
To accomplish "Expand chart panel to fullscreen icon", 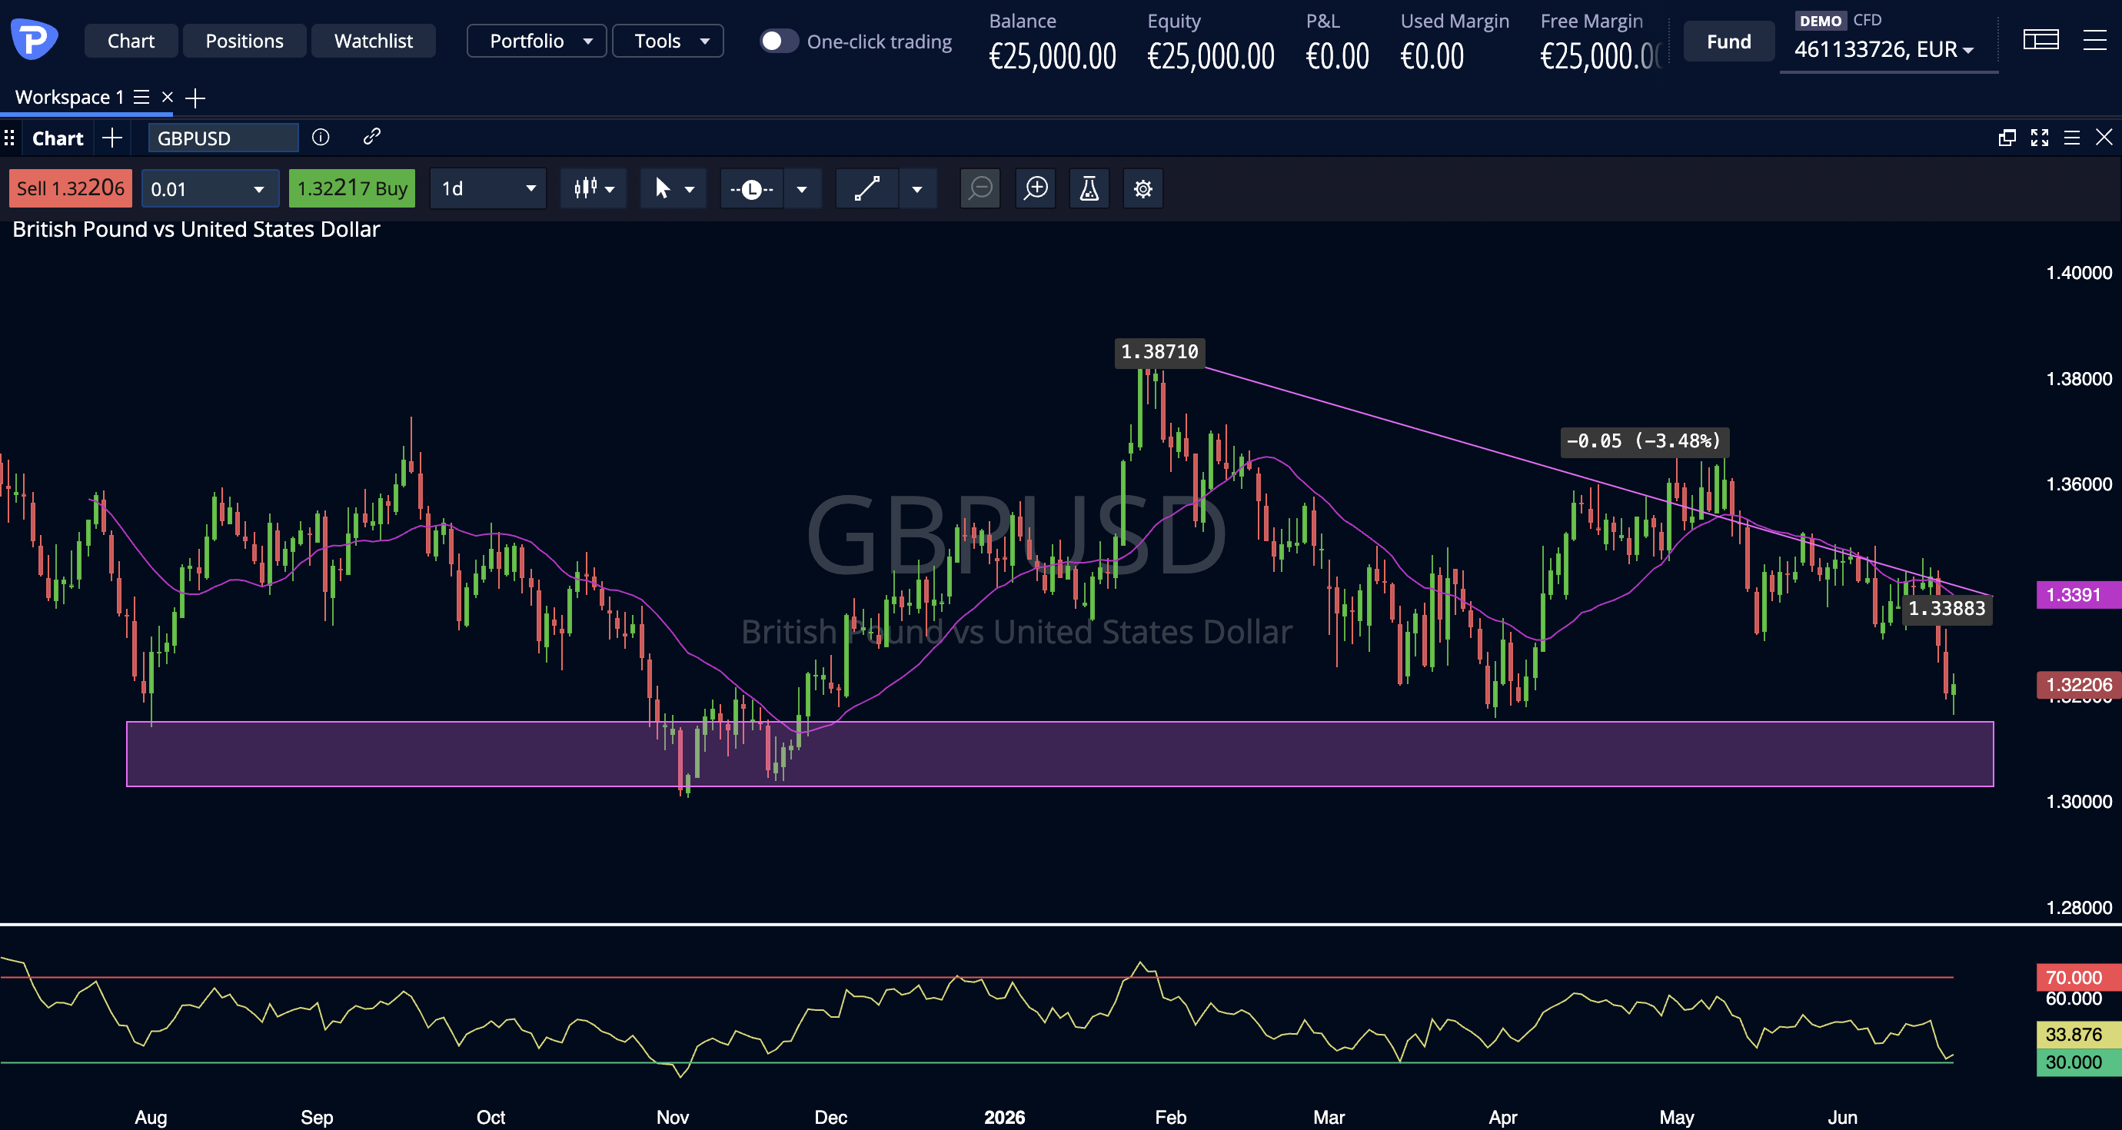I will tap(2039, 138).
